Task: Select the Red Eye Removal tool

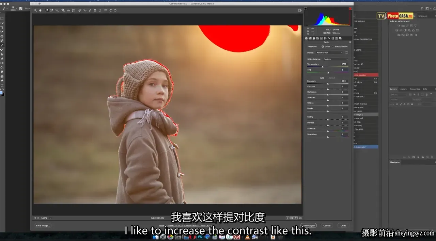Action: point(85,10)
